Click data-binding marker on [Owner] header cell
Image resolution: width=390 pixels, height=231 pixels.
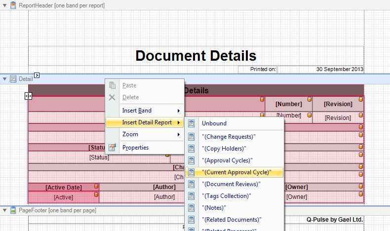click(361, 186)
